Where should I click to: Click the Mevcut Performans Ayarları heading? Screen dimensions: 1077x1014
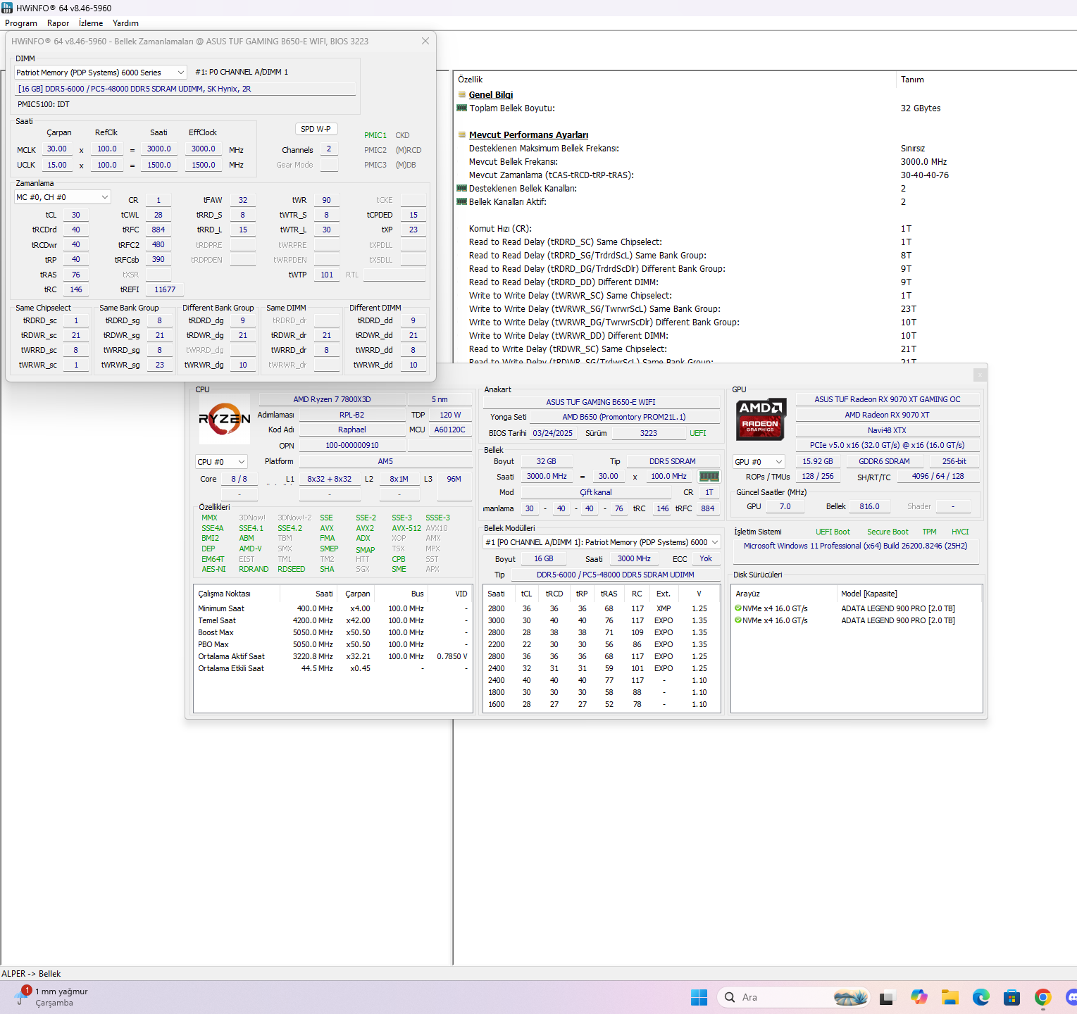(x=528, y=134)
